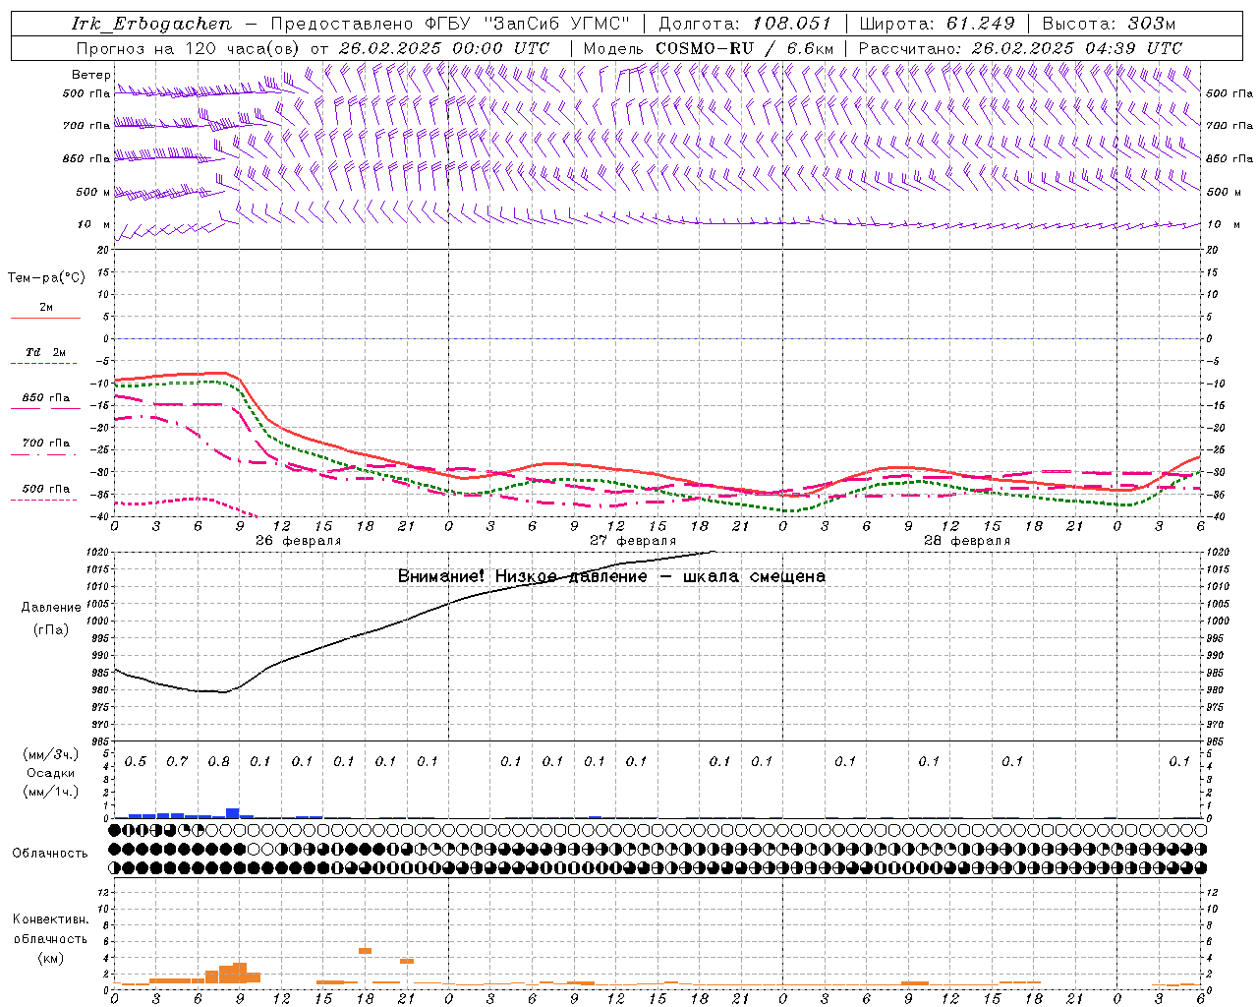
Task: Click the 2м temperature legend entry
Action: (x=46, y=308)
